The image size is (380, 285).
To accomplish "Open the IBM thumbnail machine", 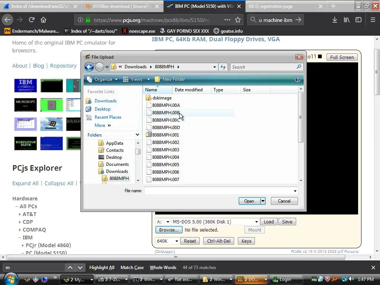I will pyautogui.click(x=26, y=86).
